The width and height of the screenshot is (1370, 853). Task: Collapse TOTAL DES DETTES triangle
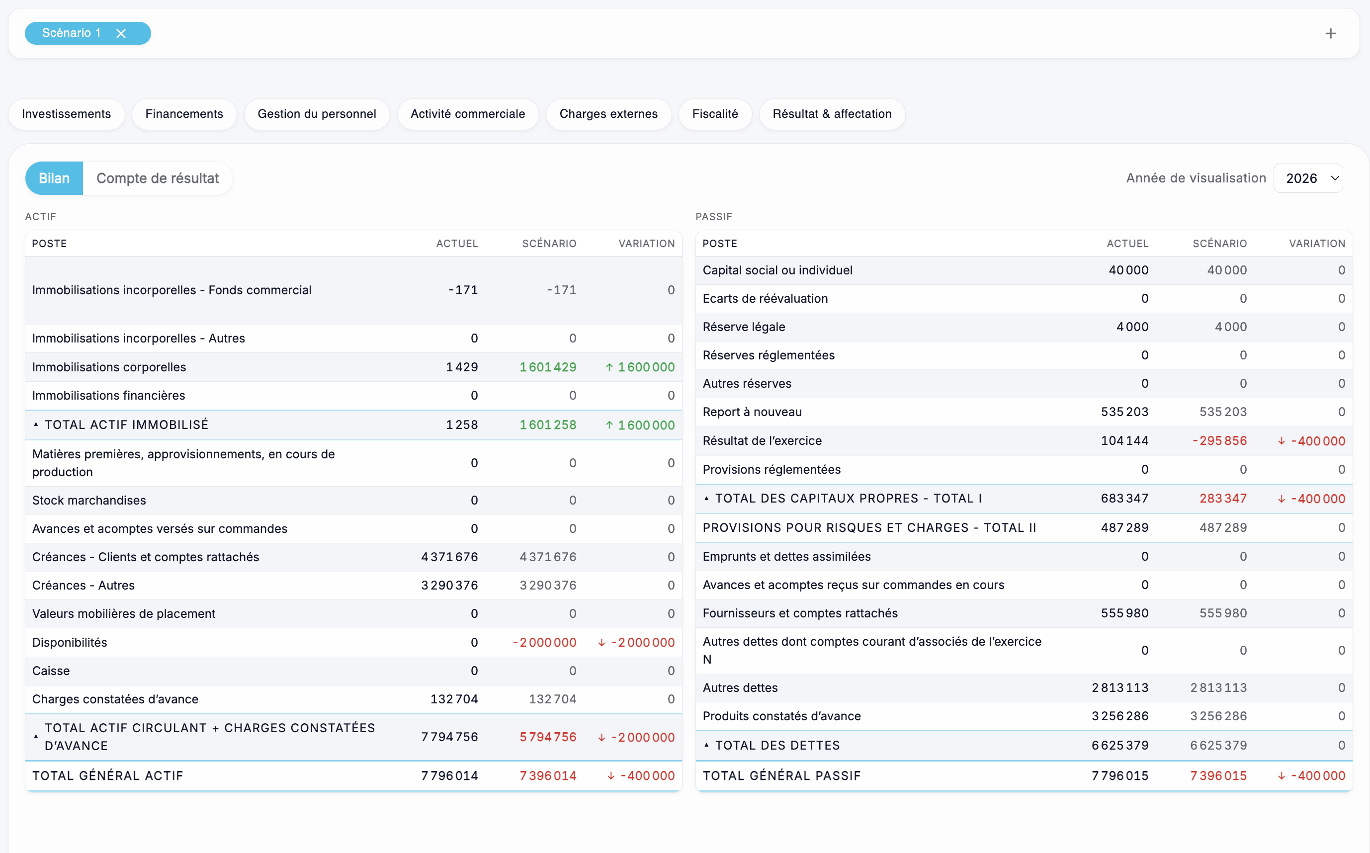pos(706,745)
